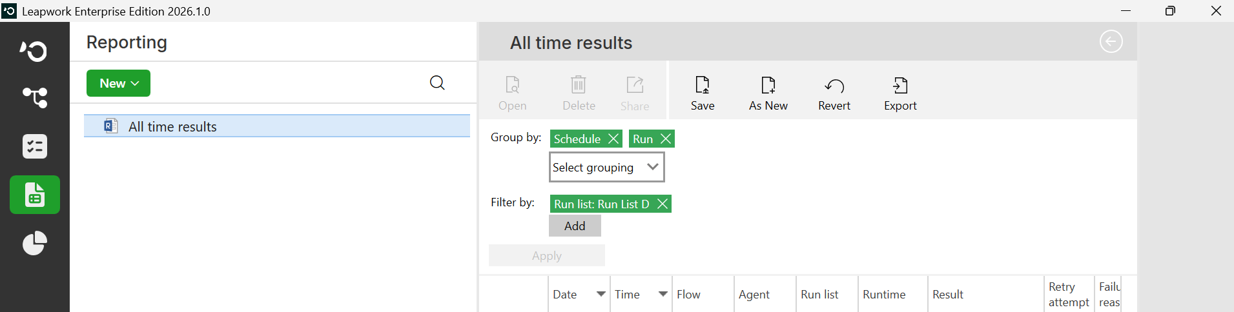Click the Open toolbar button
The height and width of the screenshot is (312, 1234).
[x=512, y=93]
